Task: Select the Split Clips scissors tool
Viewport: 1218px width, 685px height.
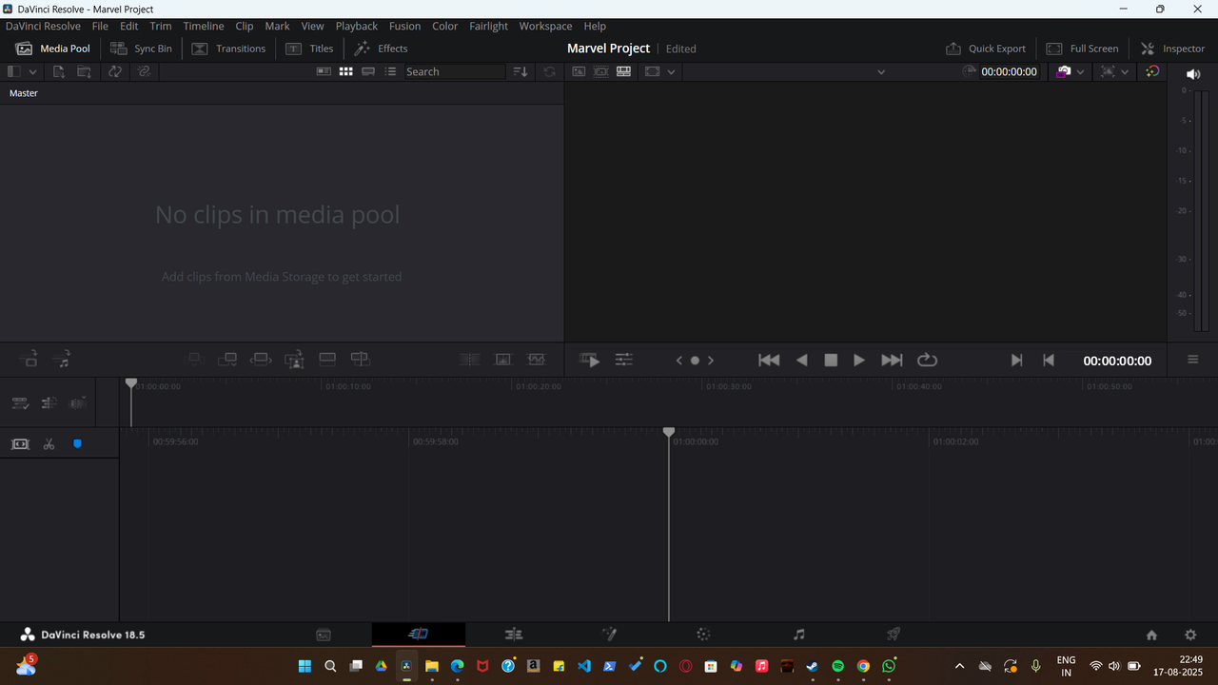Action: coord(49,443)
